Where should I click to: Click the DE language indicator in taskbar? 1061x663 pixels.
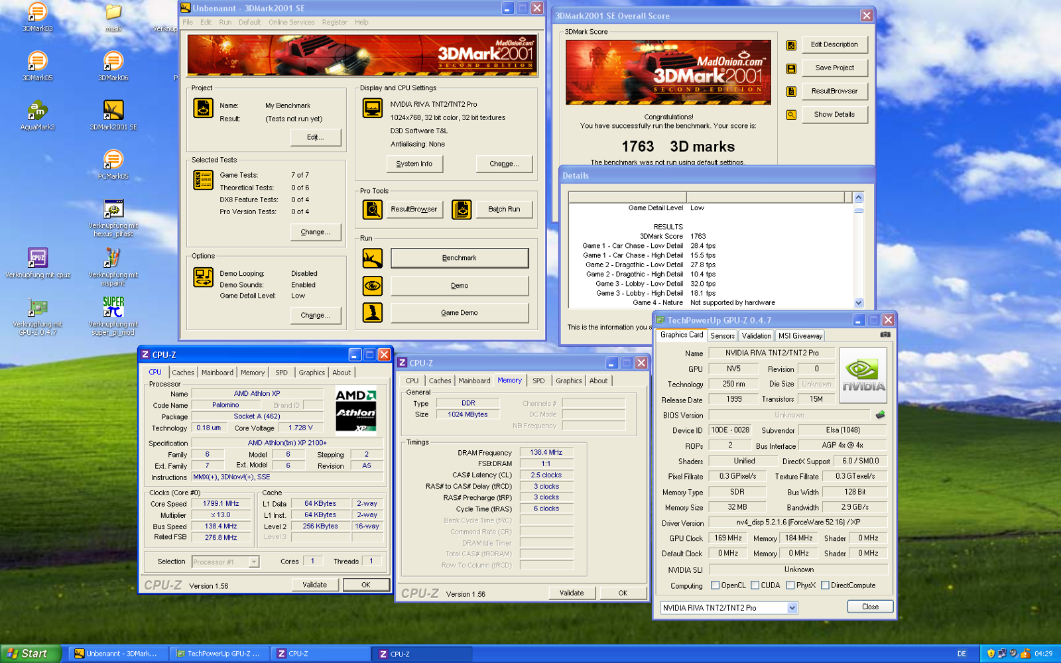tap(962, 654)
